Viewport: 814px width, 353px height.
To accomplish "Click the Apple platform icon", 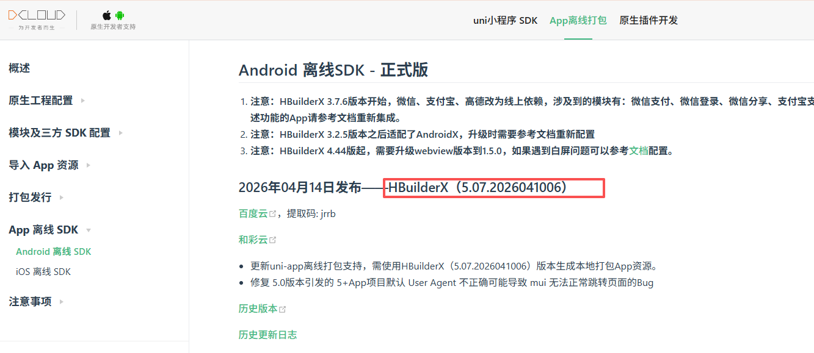I will pyautogui.click(x=107, y=15).
